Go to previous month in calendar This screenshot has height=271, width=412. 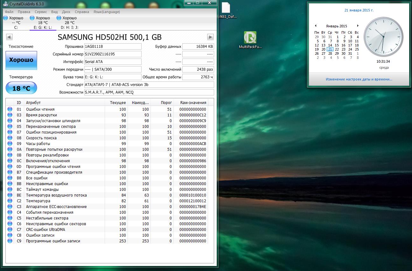coord(316,26)
